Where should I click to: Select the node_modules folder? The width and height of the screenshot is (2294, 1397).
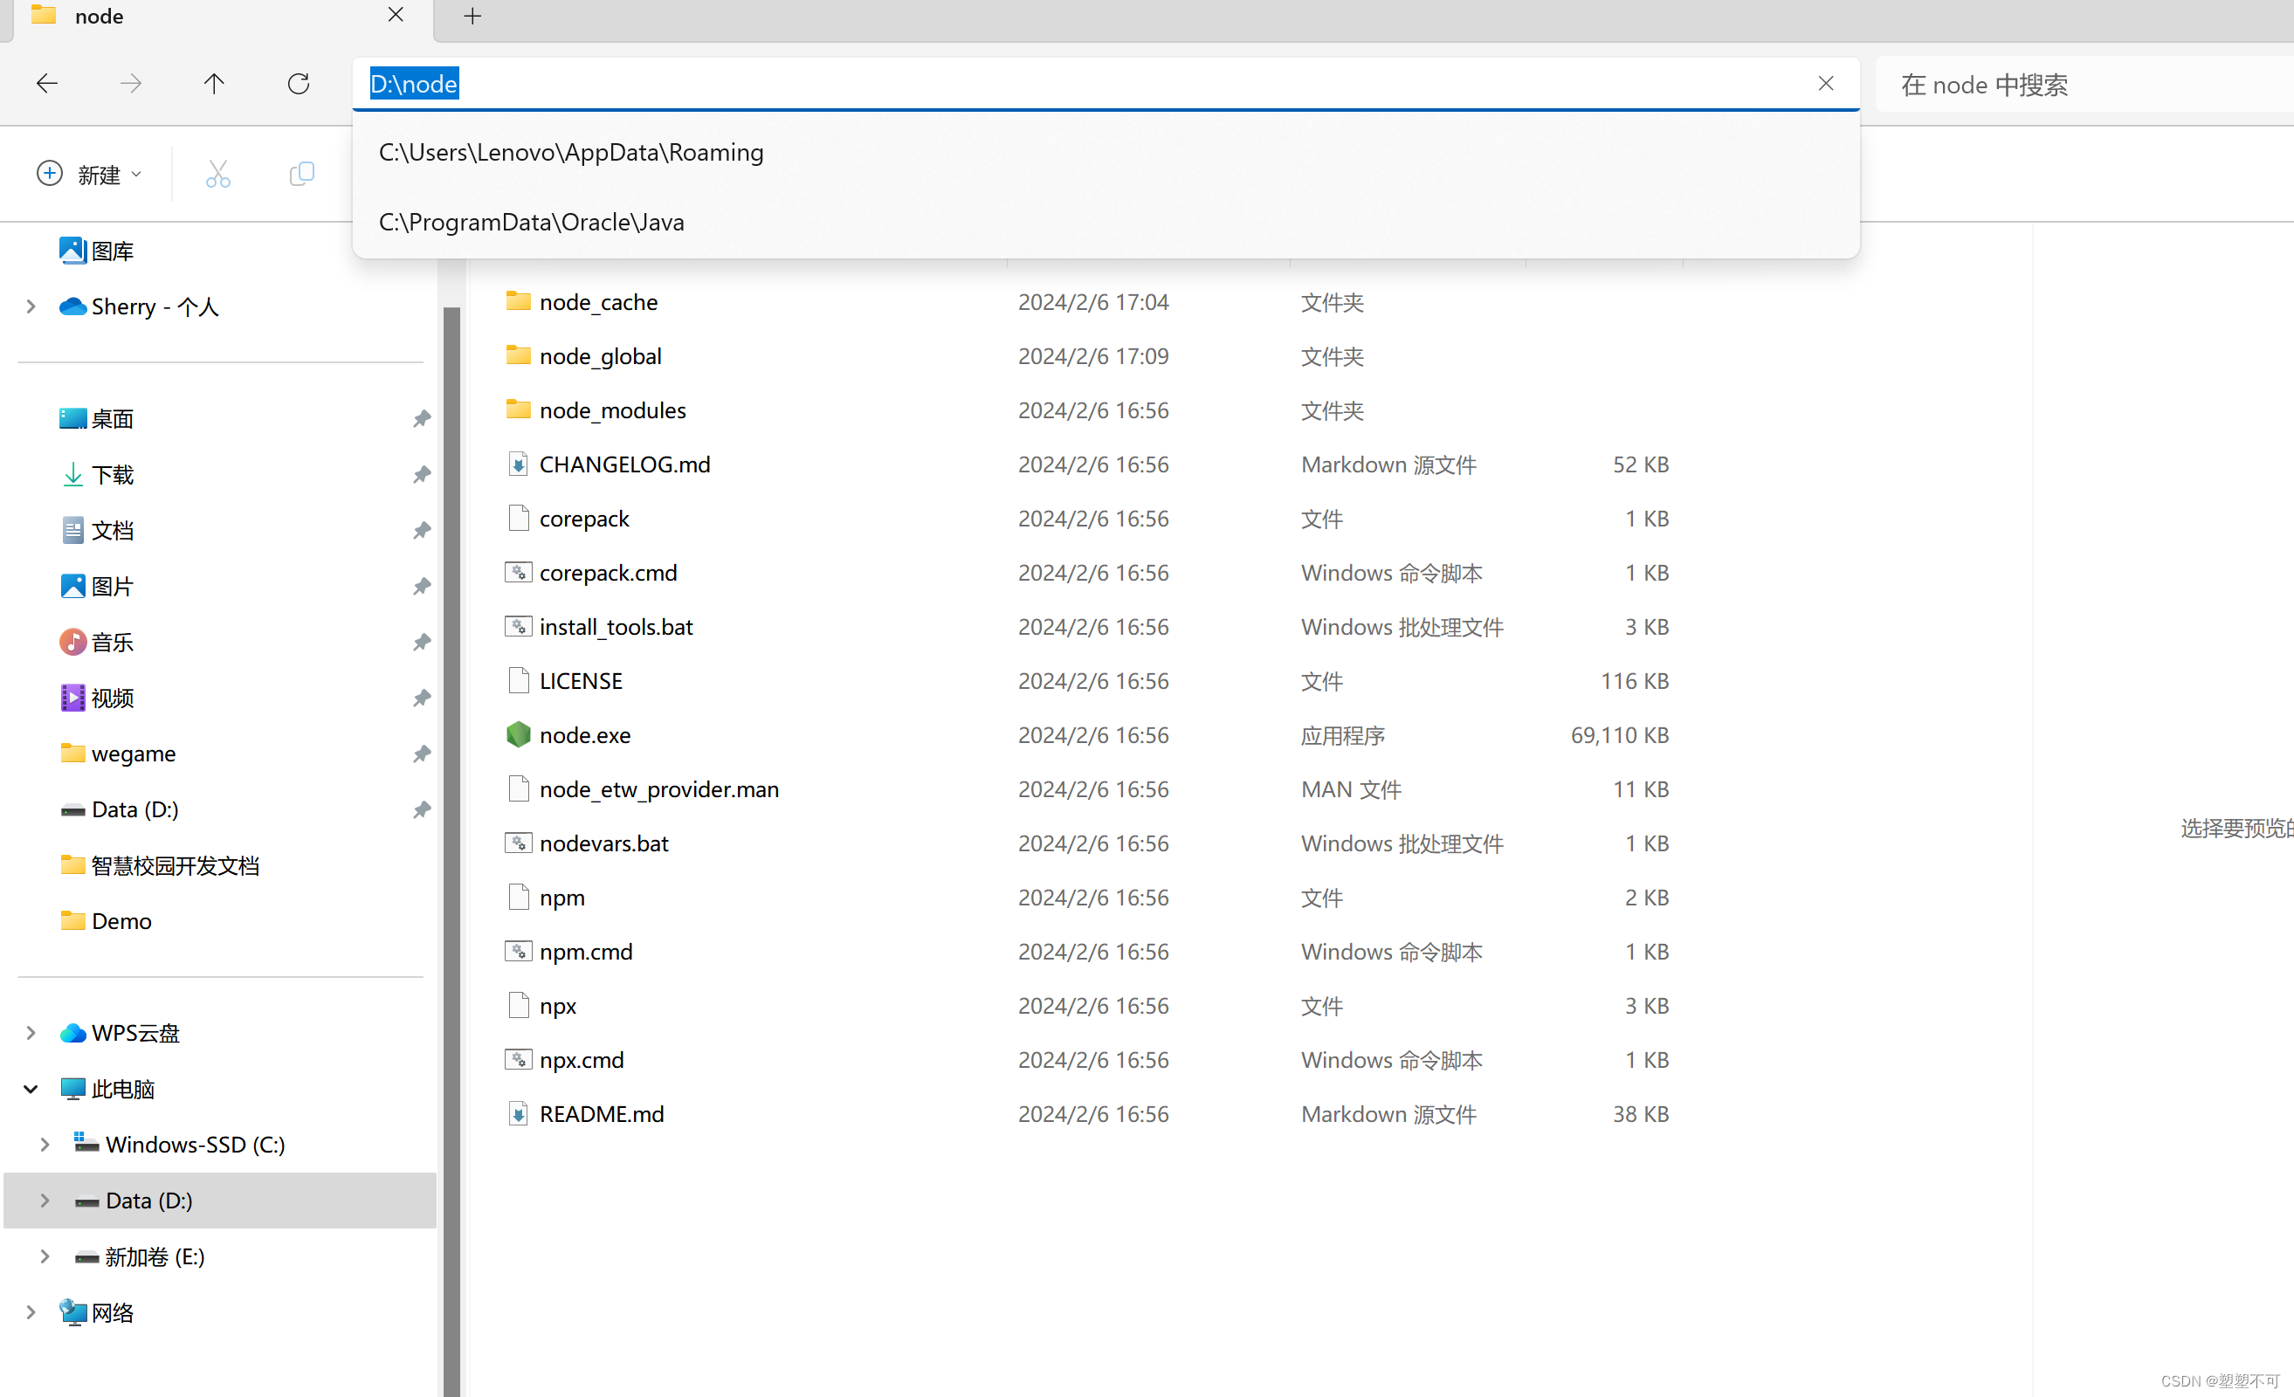tap(596, 409)
